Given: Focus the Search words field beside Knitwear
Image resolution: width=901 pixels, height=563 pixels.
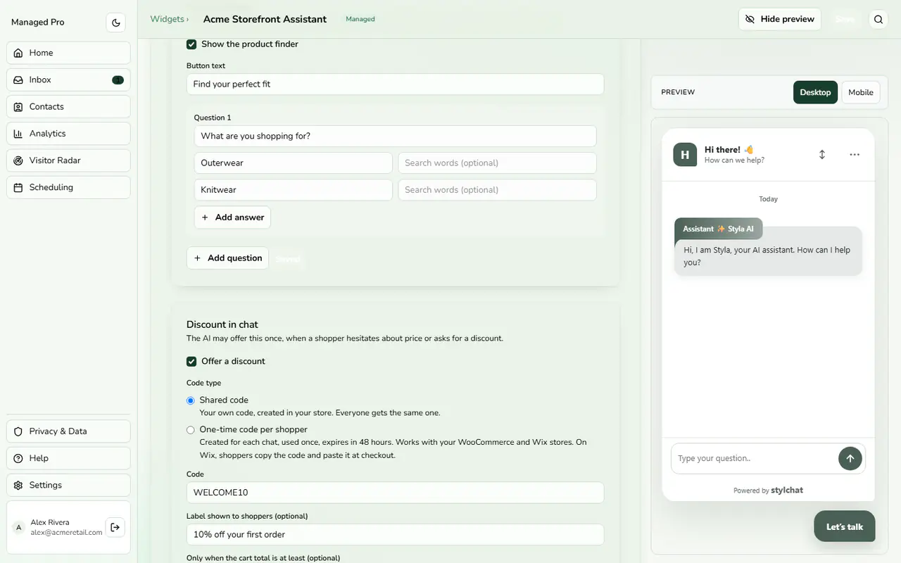Looking at the screenshot, I should coord(497,190).
